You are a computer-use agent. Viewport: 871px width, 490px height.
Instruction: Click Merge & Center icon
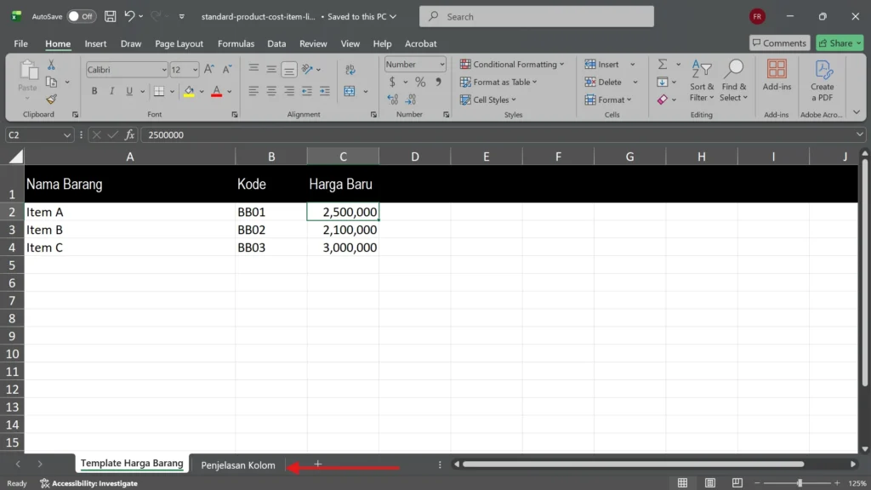(350, 89)
